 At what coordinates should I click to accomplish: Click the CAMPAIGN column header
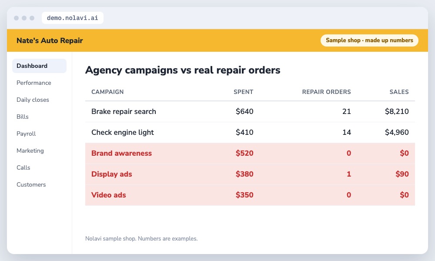click(x=107, y=92)
